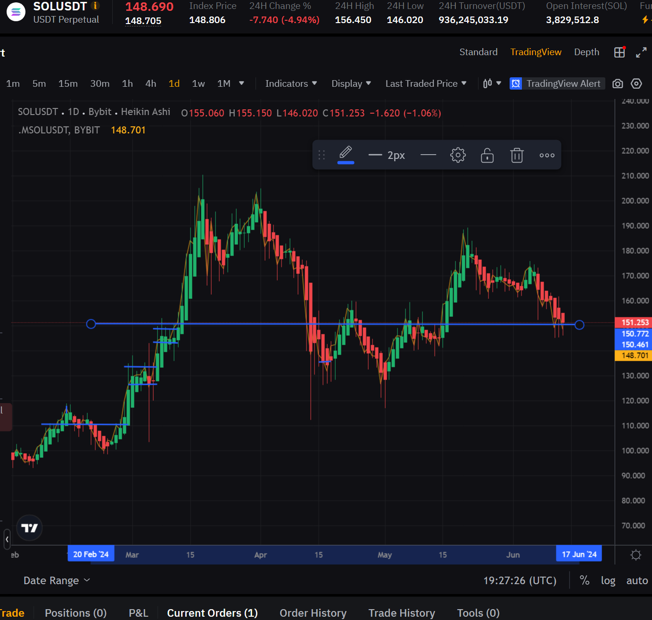Click the TradingView logo badge
This screenshot has width=652, height=620.
(x=29, y=528)
